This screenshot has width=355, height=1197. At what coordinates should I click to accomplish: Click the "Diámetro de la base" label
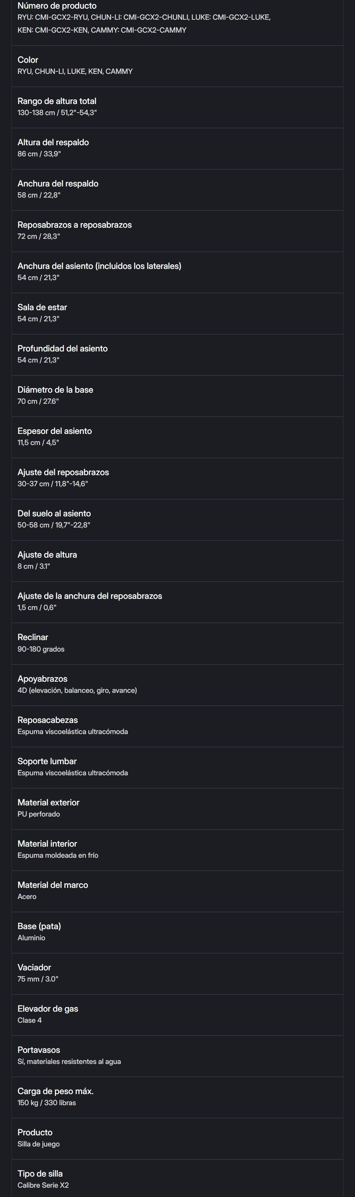point(55,390)
